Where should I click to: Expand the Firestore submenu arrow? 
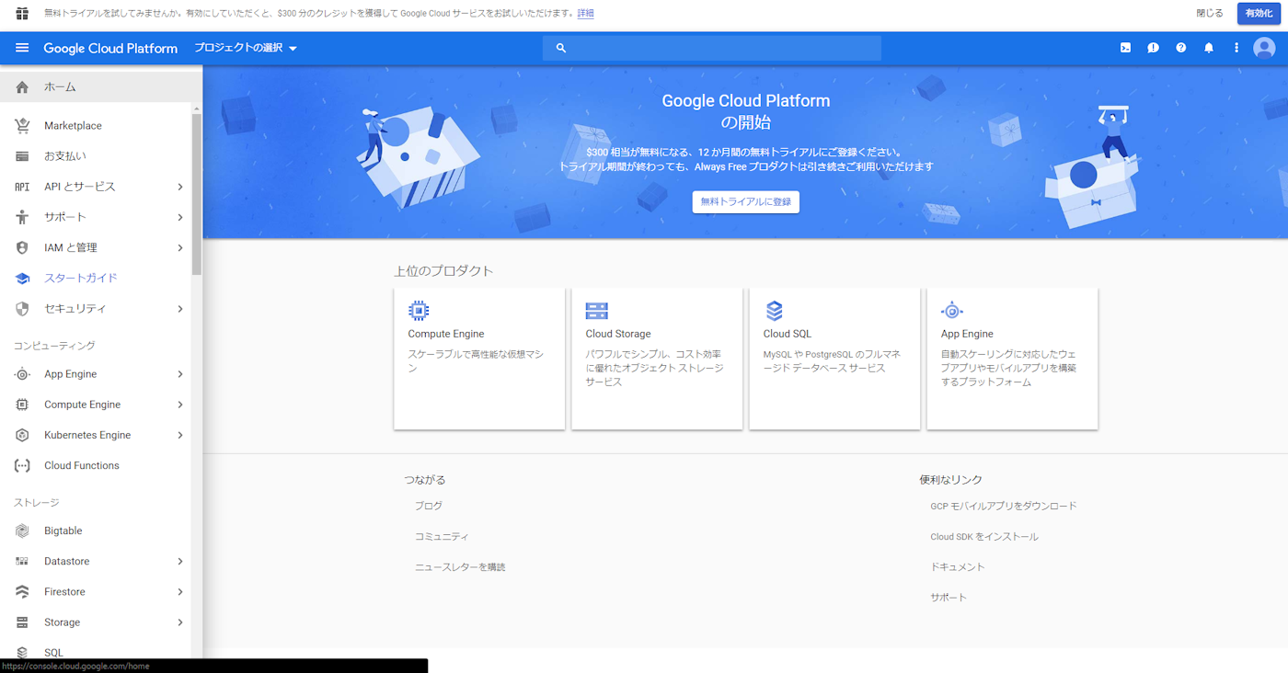click(x=180, y=592)
